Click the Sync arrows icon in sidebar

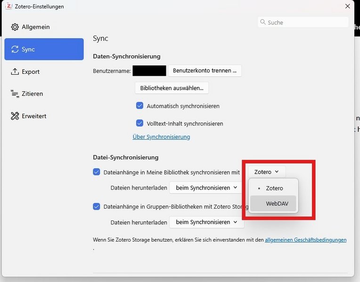pyautogui.click(x=15, y=49)
